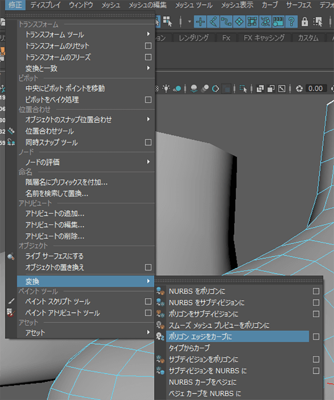Screen dimensions: 334x400
Task: Click the exposure 0.00 value field
Action: pyautogui.click(x=316, y=89)
